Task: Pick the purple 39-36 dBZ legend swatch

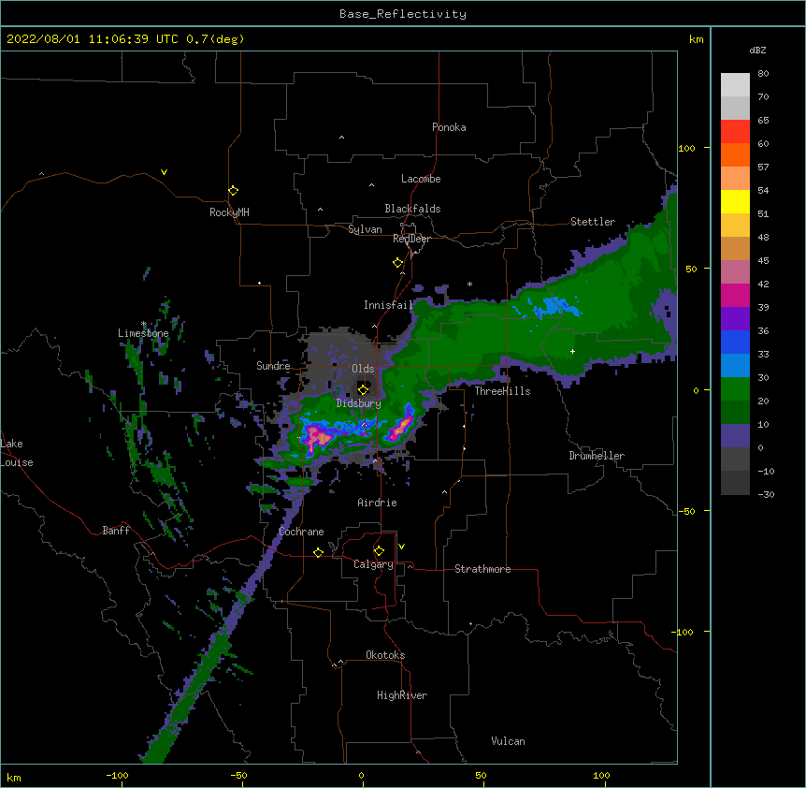Action: 735,319
